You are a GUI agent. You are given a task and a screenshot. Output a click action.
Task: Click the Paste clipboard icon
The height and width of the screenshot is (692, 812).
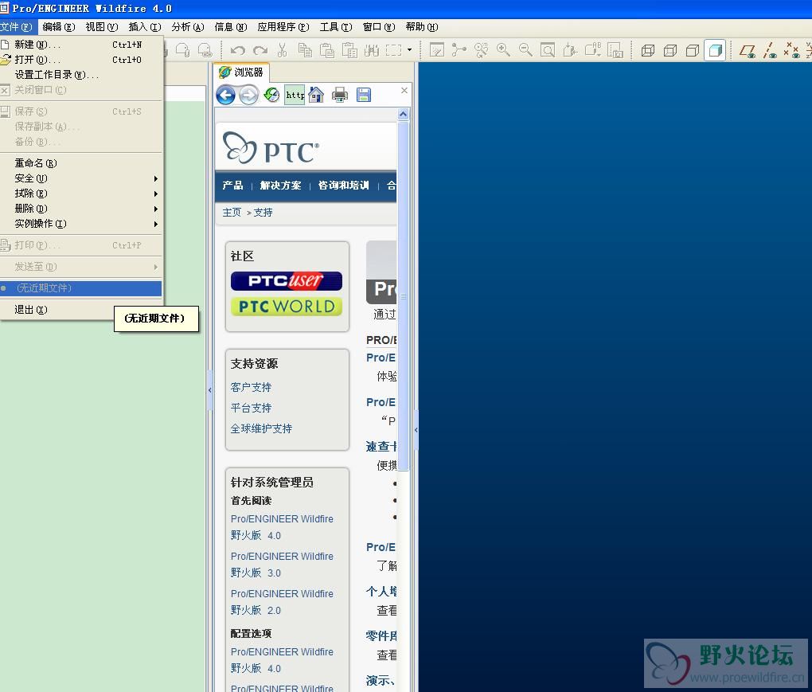[x=326, y=50]
